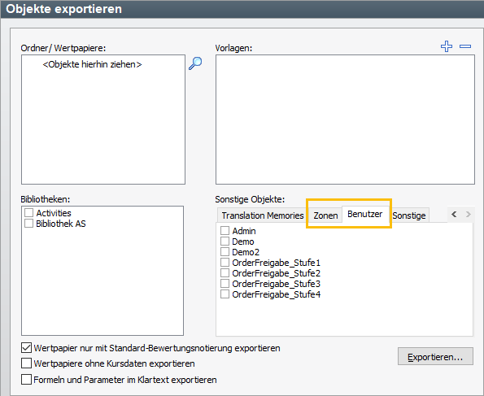Screen dimensions: 484x396
Task: Add a template with the plus icon
Action: [x=447, y=46]
